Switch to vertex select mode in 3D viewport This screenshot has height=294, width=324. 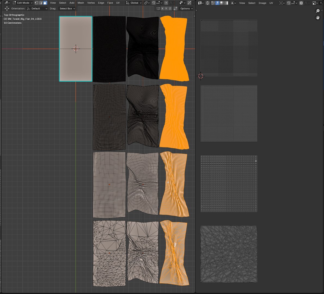coord(36,3)
